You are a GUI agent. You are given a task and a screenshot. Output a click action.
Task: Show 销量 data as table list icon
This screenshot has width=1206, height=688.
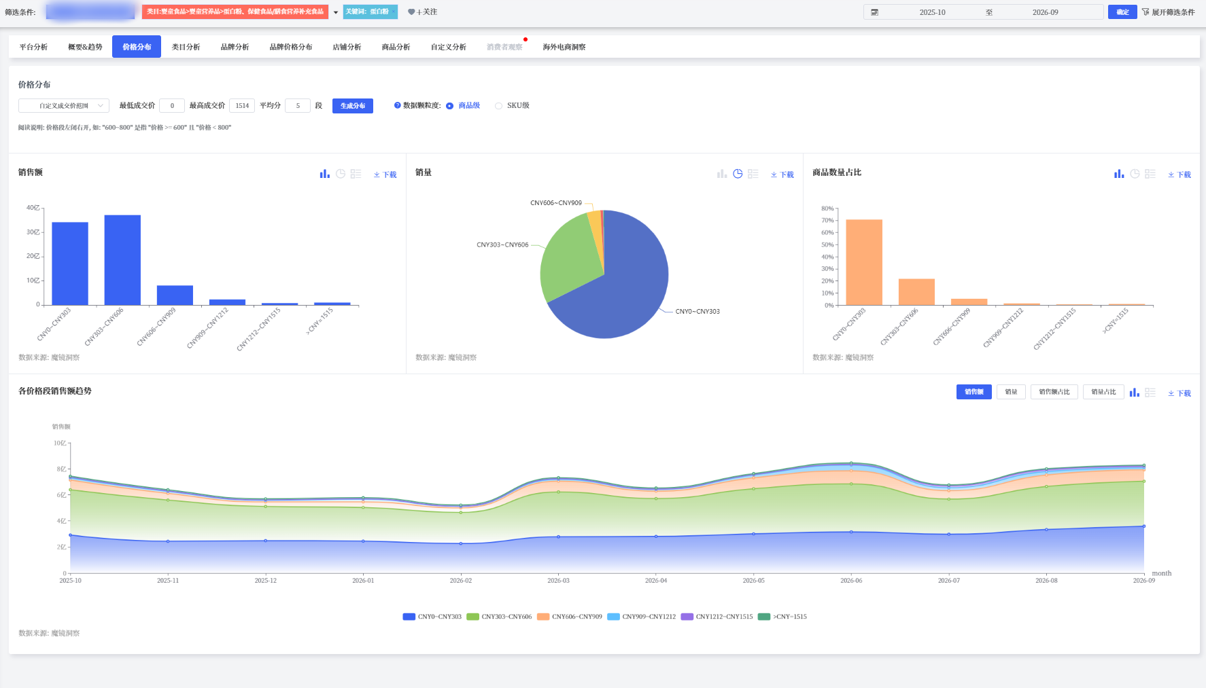click(753, 174)
